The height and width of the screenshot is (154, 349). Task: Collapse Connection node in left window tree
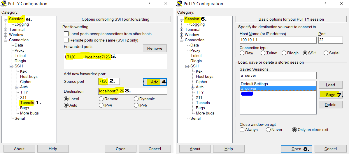[6, 40]
